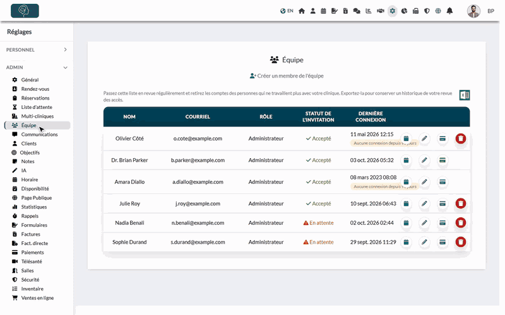Open Liste d'attente settings

point(37,107)
